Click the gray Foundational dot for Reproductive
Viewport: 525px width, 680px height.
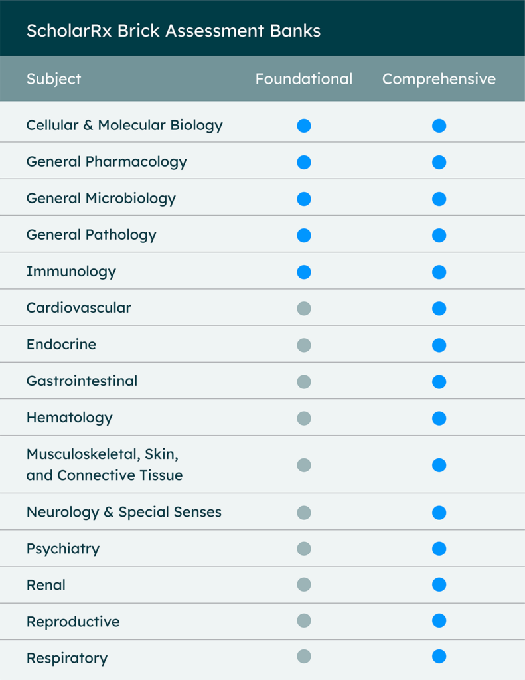tap(304, 621)
